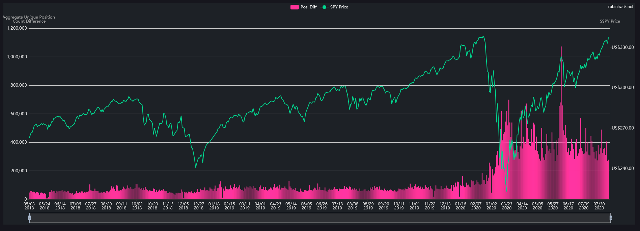Click the 01/16 2020 x-axis date label
This screenshot has height=231, width=640.
pyautogui.click(x=460, y=206)
